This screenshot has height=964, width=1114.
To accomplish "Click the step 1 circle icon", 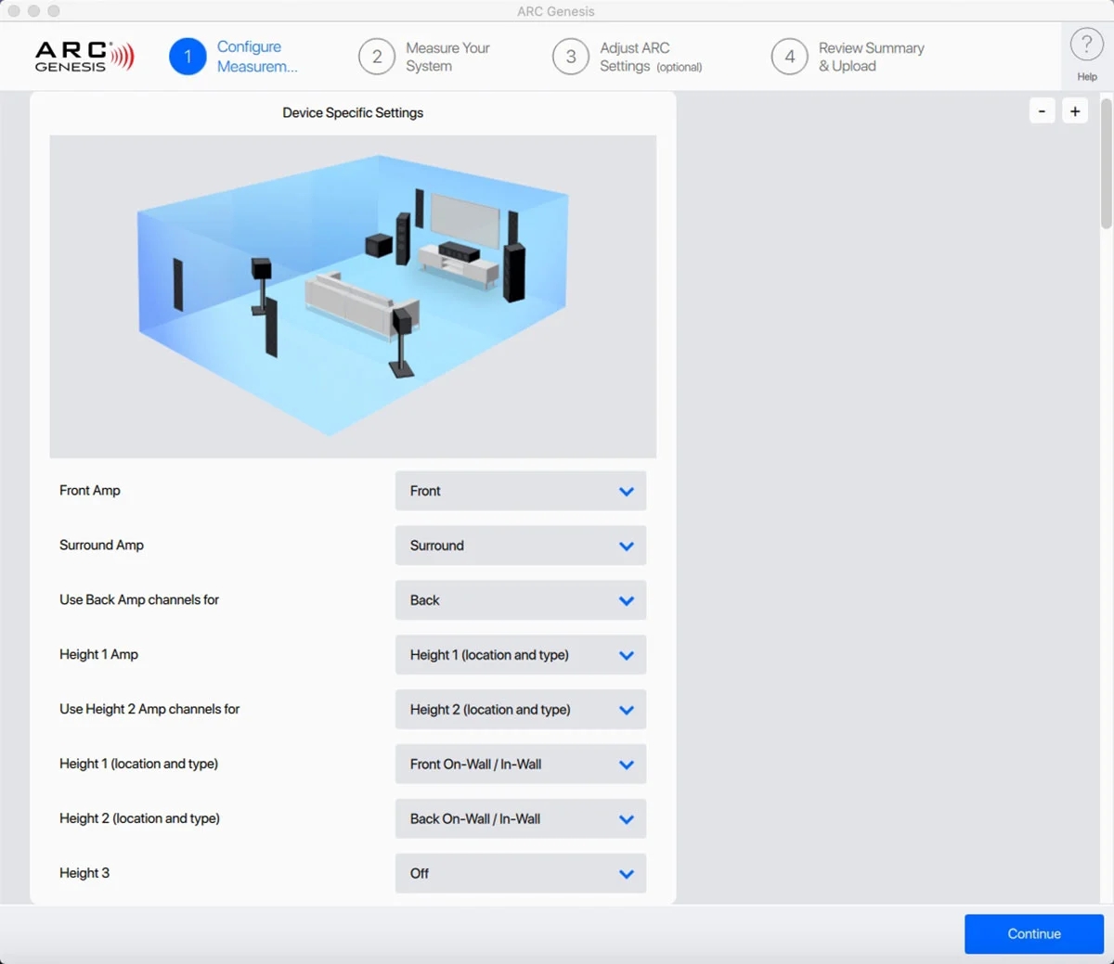I will pos(188,57).
